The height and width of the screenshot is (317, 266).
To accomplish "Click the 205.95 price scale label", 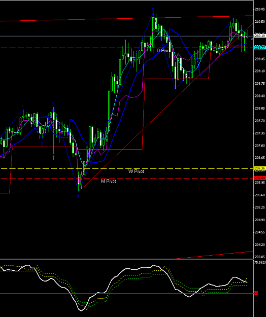I will coord(260,183).
